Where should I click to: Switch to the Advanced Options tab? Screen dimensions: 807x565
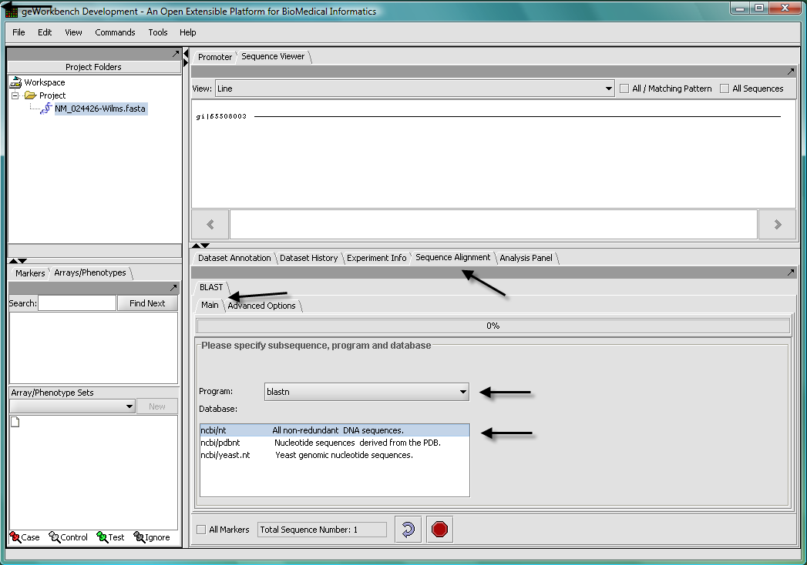pos(261,306)
